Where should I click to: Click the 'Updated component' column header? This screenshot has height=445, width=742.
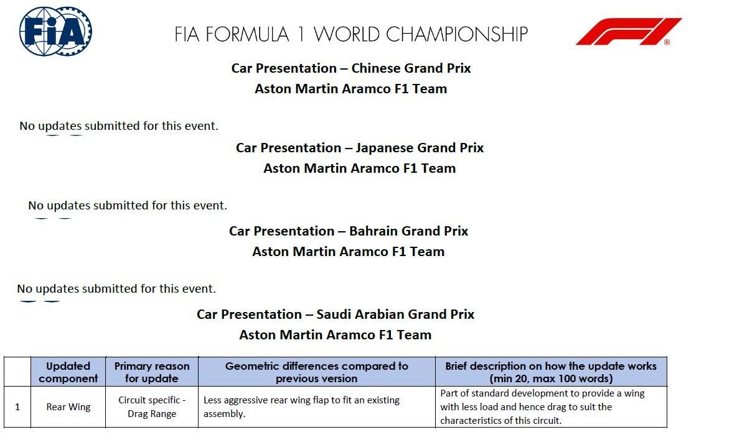(x=68, y=372)
